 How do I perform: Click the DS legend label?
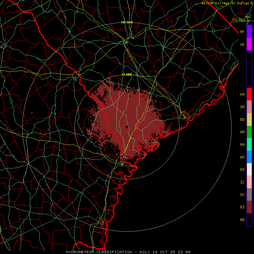click(242, 170)
